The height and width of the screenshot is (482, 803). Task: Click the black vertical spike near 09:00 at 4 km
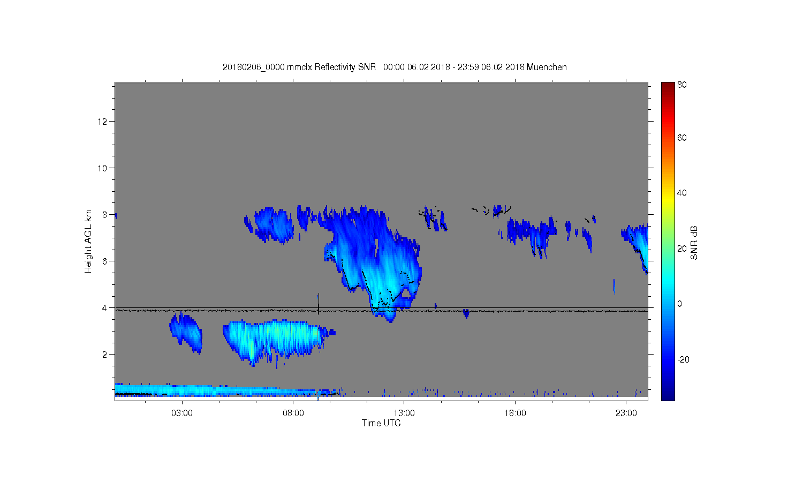pyautogui.click(x=319, y=304)
